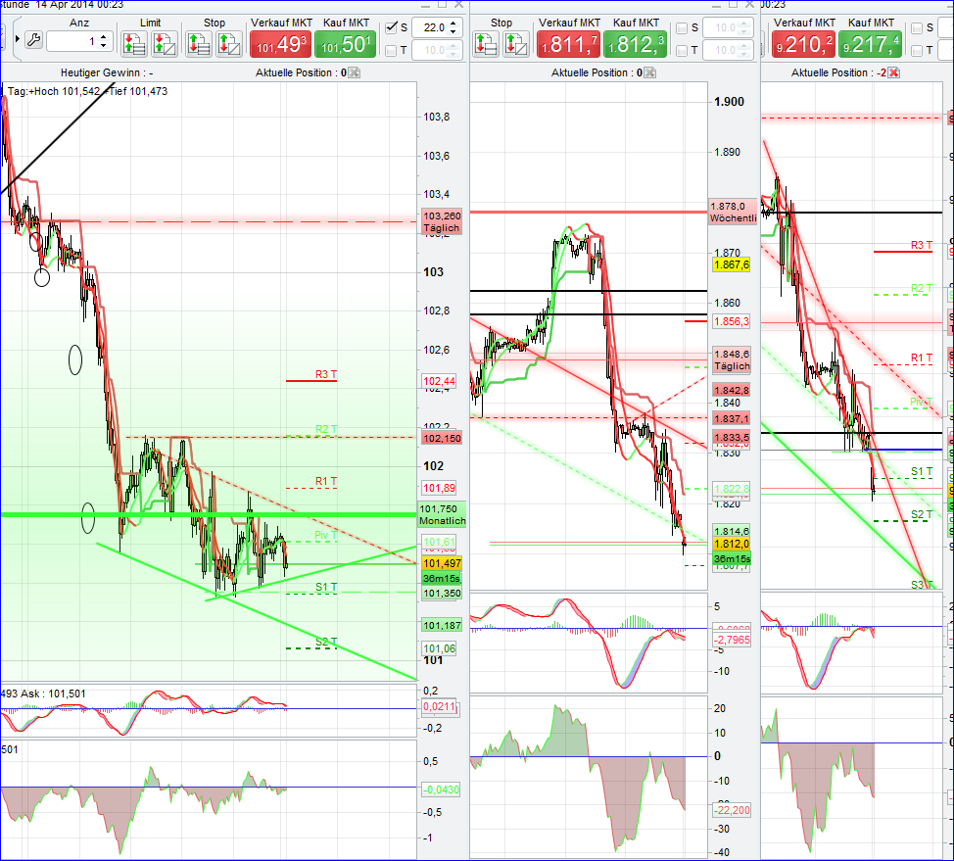This screenshot has height=861, width=954.
Task: Click the Kauf MKT 101,50 buy button
Action: (x=345, y=41)
